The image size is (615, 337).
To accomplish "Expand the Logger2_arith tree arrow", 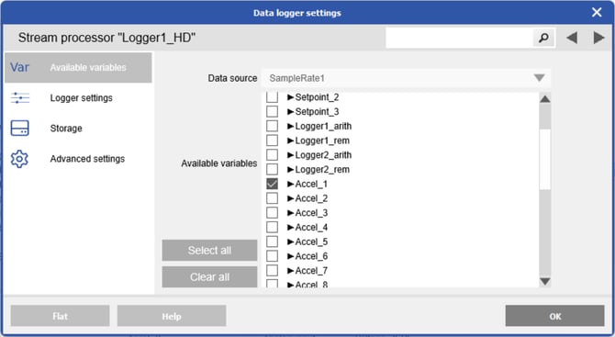I will tap(291, 155).
